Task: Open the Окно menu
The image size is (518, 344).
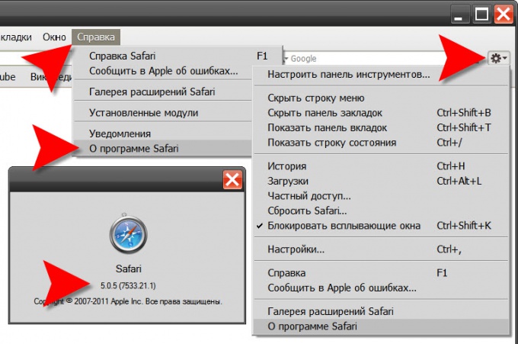Action: click(54, 37)
